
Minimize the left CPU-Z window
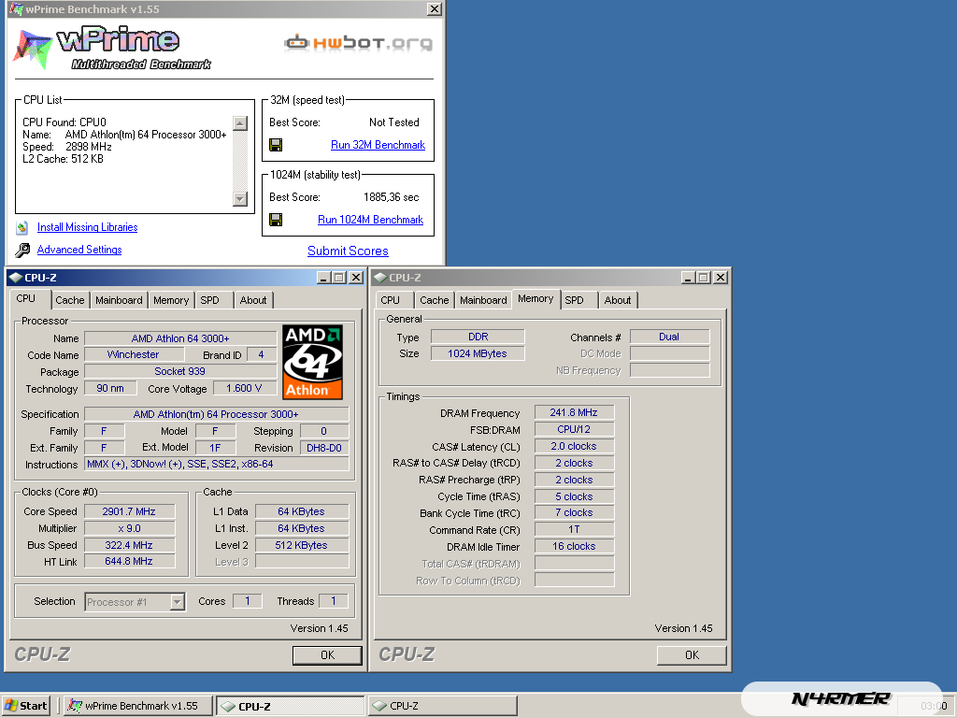(324, 278)
